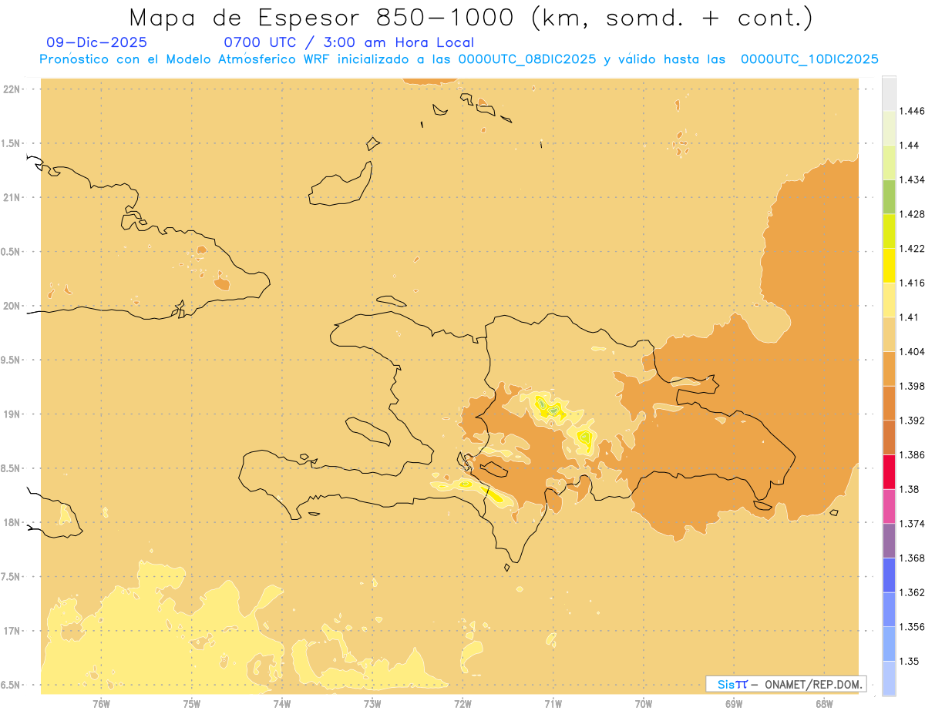Click the latitude label '19N'
The height and width of the screenshot is (714, 925).
point(12,414)
